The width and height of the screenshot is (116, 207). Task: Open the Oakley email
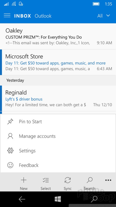58,36
